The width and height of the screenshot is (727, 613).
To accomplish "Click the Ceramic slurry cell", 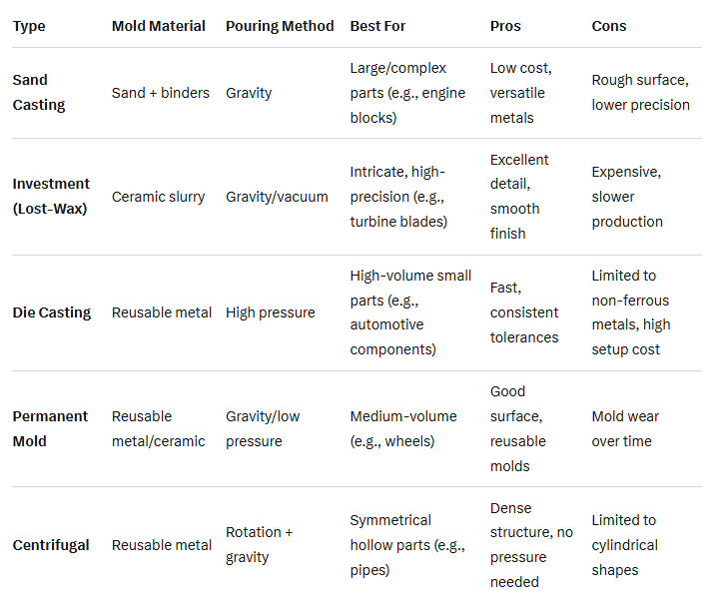I will tap(159, 197).
